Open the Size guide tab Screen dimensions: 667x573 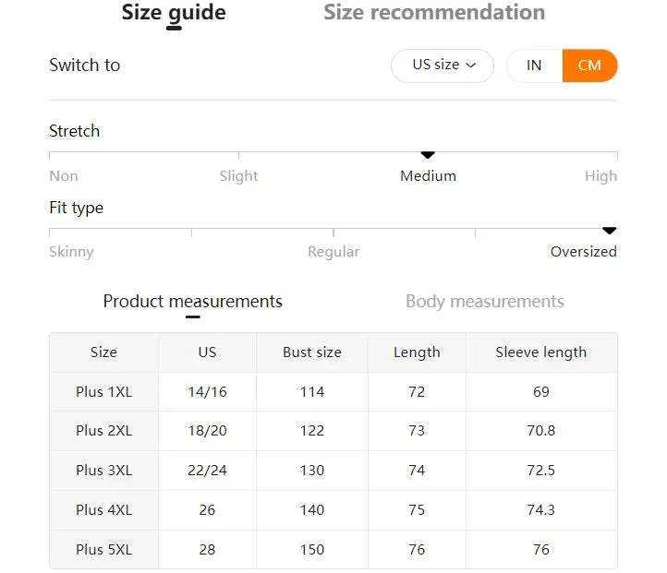tap(174, 13)
